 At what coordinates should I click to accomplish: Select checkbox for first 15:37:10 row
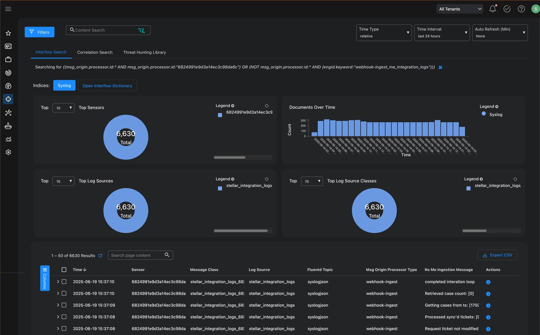click(64, 282)
